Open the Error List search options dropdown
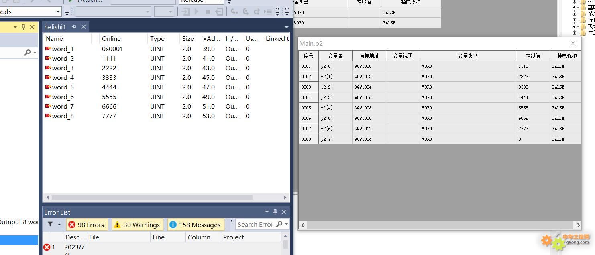595x255 pixels. coord(287,225)
